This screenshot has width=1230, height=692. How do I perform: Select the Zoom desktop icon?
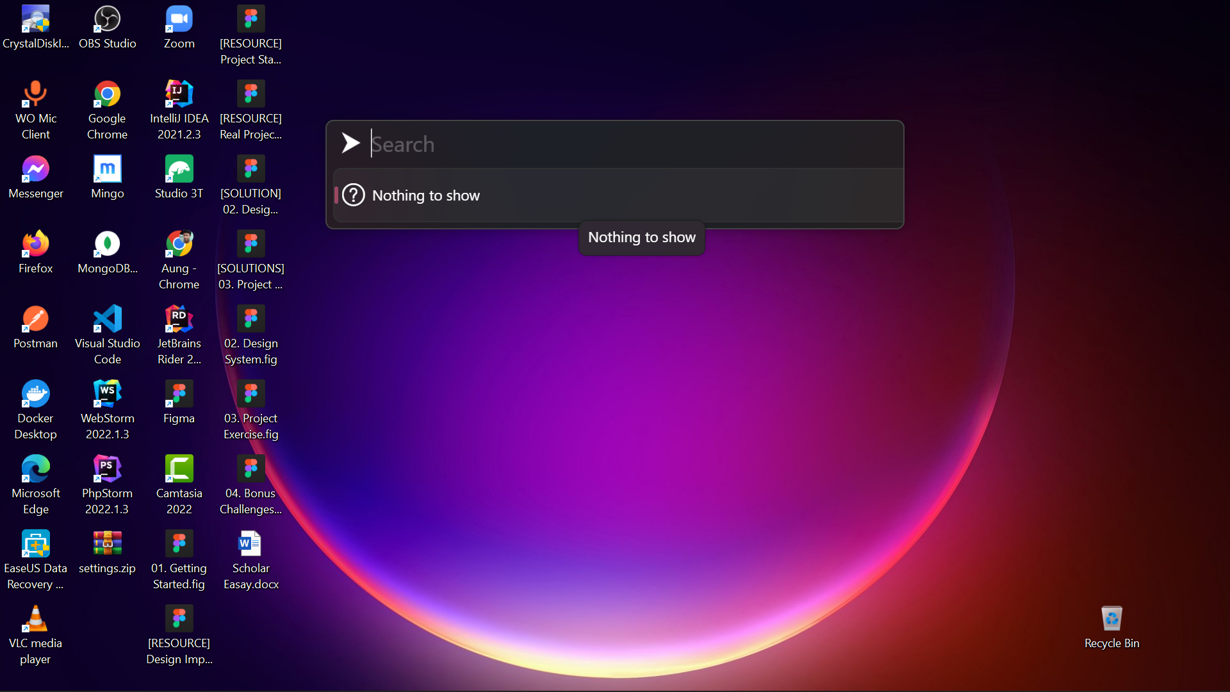(179, 19)
